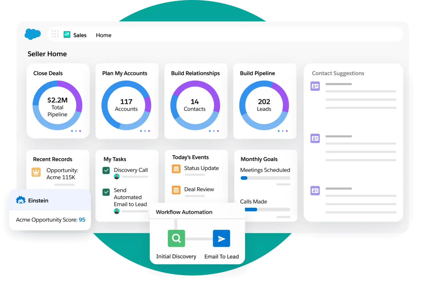Uncheck the Send Automated Email to Lead checkbox

tap(106, 192)
